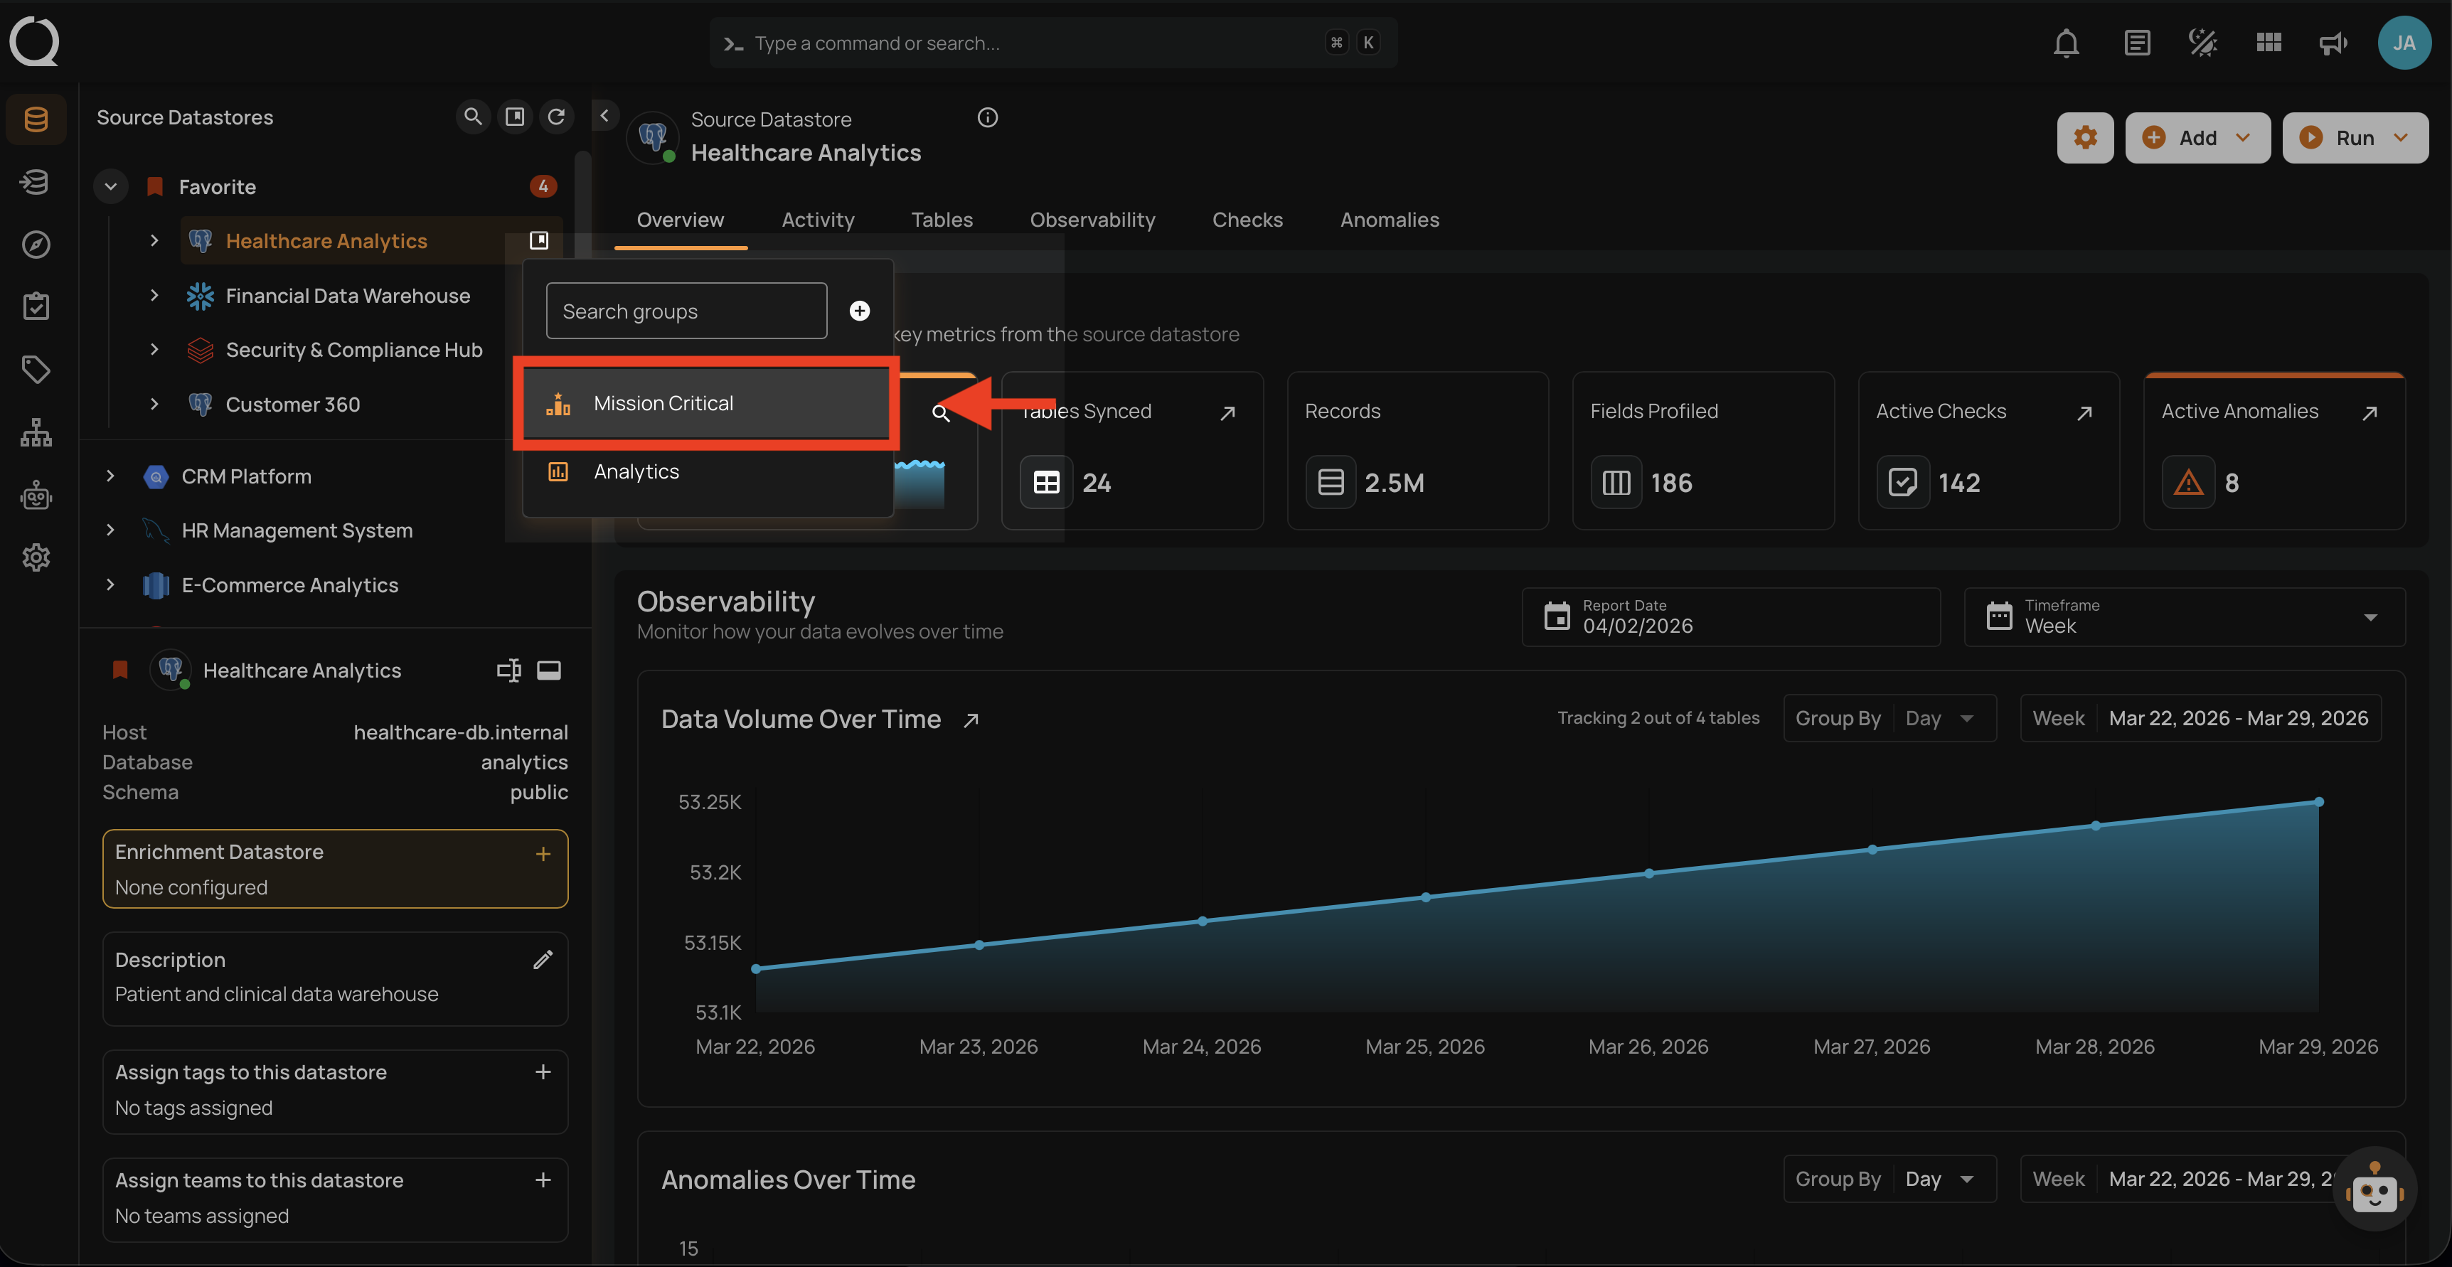Viewport: 2452px width, 1267px height.
Task: Select Analytics from the groups menu
Action: pyautogui.click(x=636, y=471)
